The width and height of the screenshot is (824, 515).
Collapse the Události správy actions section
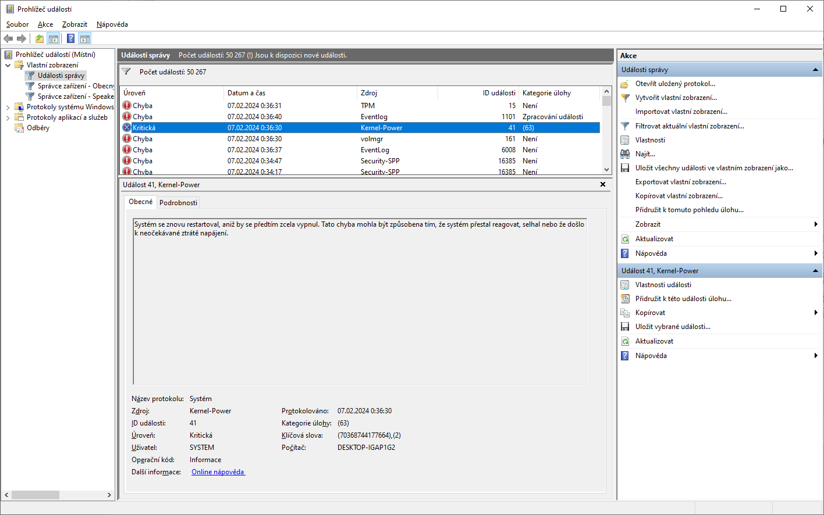(815, 70)
